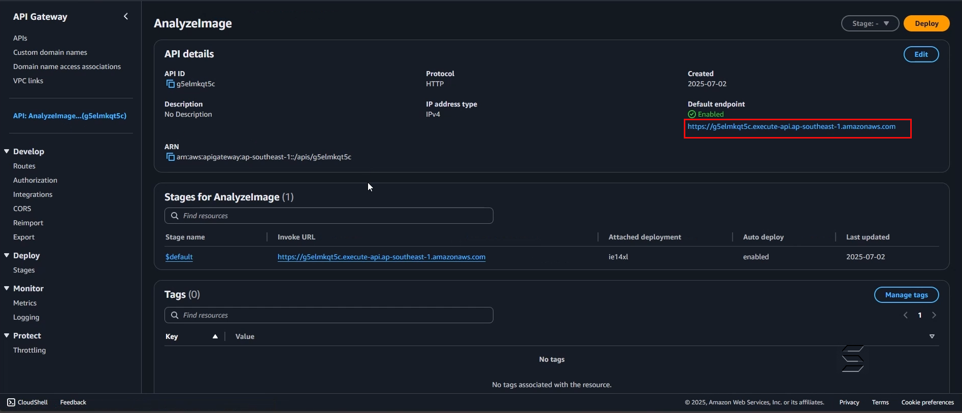Open Terms link in footer
The image size is (962, 413).
(880, 402)
